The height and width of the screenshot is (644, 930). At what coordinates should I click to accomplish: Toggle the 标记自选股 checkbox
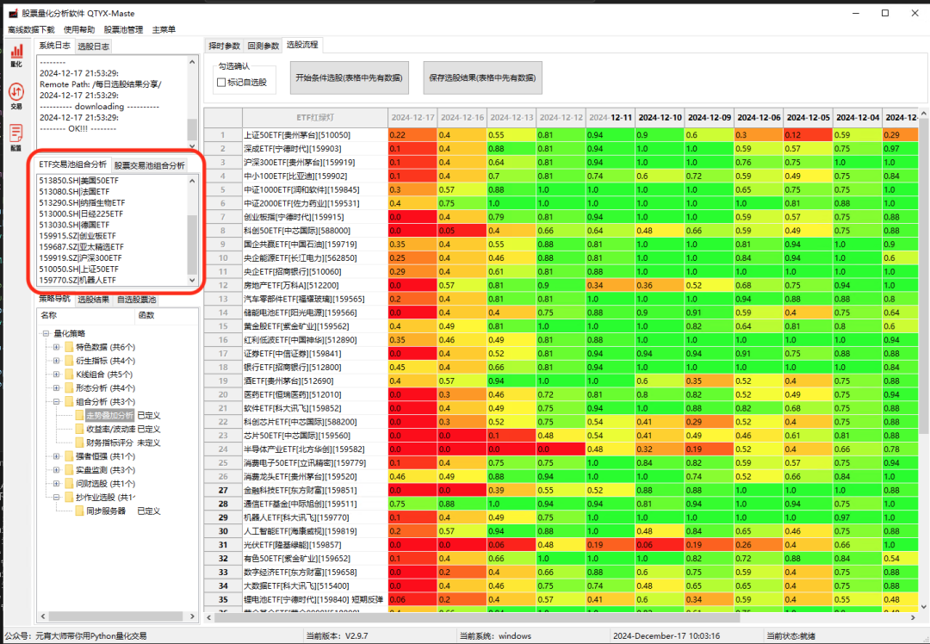pyautogui.click(x=221, y=83)
